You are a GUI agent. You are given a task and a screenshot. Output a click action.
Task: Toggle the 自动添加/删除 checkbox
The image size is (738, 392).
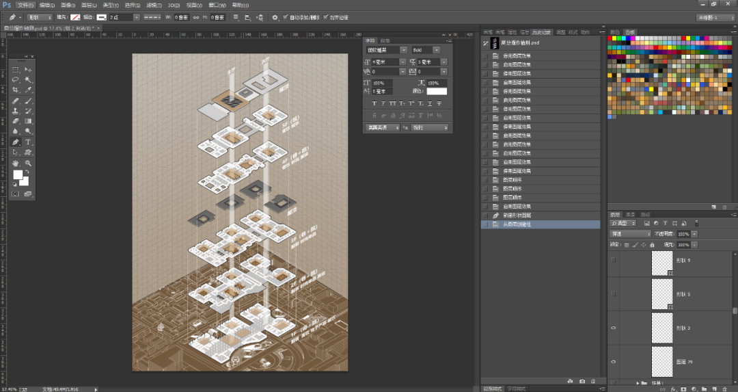(285, 17)
